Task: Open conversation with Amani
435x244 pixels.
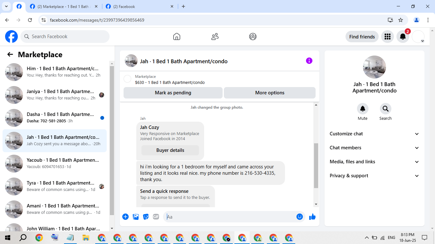Action: (x=54, y=209)
